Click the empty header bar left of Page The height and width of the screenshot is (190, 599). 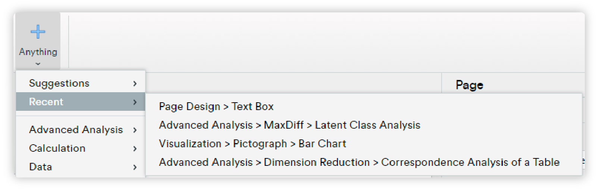click(x=293, y=83)
